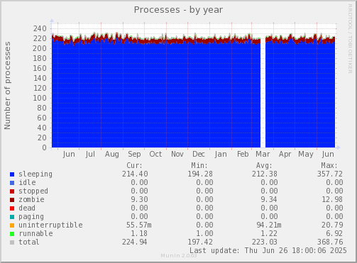Click the 'Apr' x-axis month label
The width and height of the screenshot is (357, 263).
(285, 155)
